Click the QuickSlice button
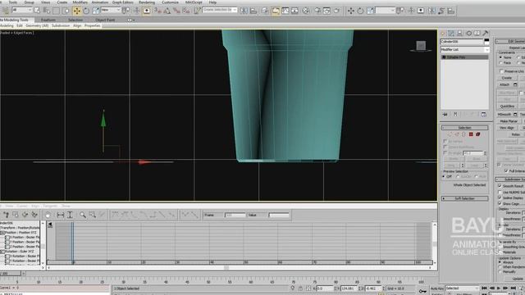 coord(507,107)
